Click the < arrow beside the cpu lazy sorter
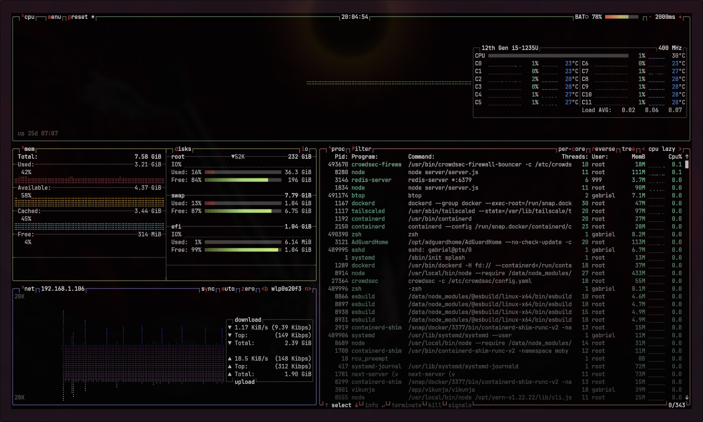Viewport: 703px width, 422px height. click(644, 149)
